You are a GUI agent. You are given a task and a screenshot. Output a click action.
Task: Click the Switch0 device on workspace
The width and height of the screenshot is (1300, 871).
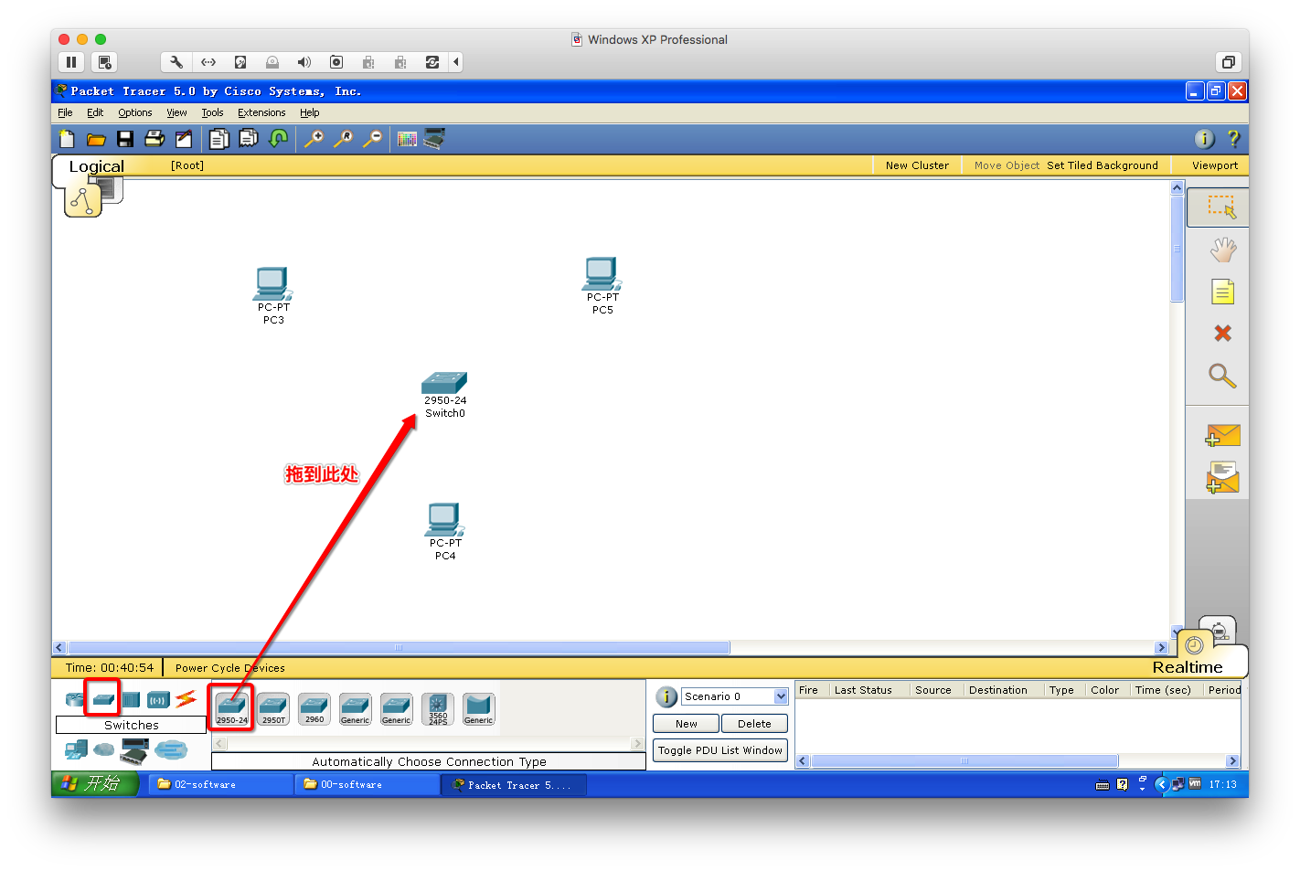pyautogui.click(x=444, y=395)
